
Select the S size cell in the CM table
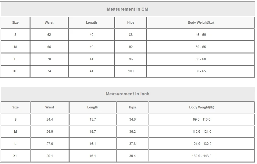click(15, 35)
